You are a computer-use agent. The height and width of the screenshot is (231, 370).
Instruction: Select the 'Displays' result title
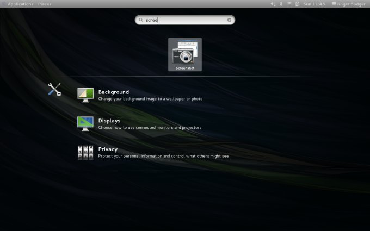[109, 121]
